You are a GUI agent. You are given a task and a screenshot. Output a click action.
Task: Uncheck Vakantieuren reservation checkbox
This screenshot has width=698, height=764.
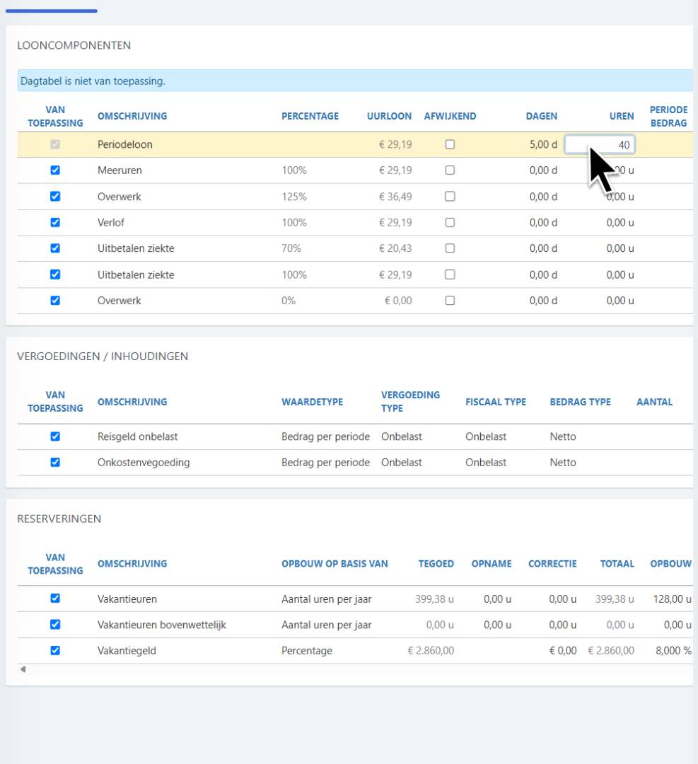click(55, 598)
